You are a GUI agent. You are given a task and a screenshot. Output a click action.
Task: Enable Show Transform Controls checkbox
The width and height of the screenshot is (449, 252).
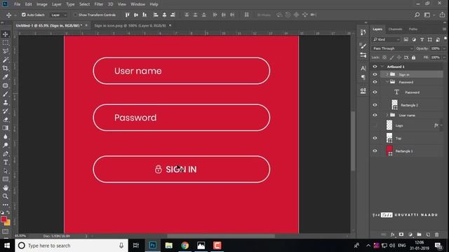click(75, 15)
